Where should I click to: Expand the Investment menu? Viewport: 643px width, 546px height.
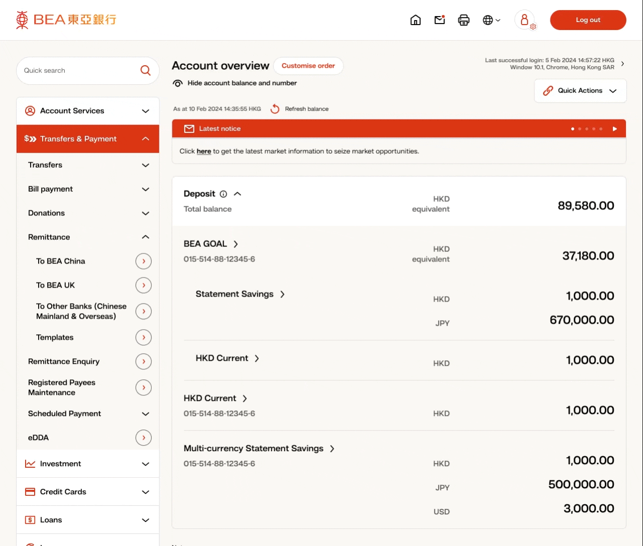(88, 464)
